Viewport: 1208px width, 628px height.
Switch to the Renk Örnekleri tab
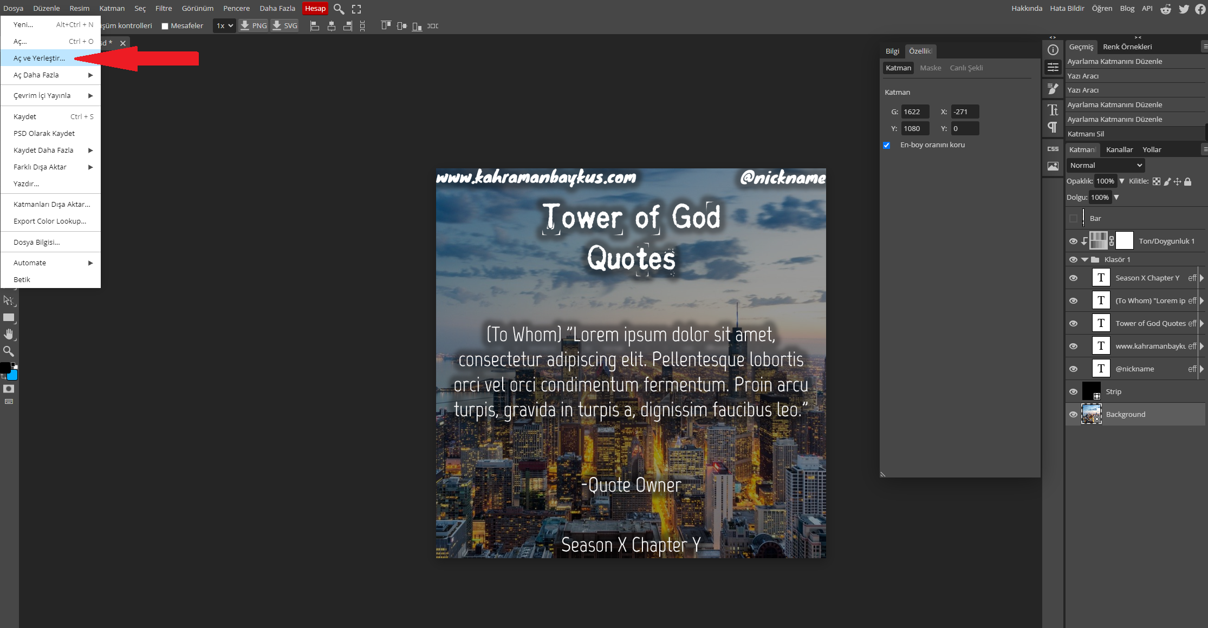click(x=1127, y=47)
